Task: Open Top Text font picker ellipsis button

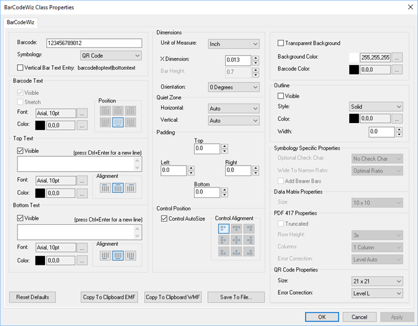Action: pyautogui.click(x=82, y=180)
